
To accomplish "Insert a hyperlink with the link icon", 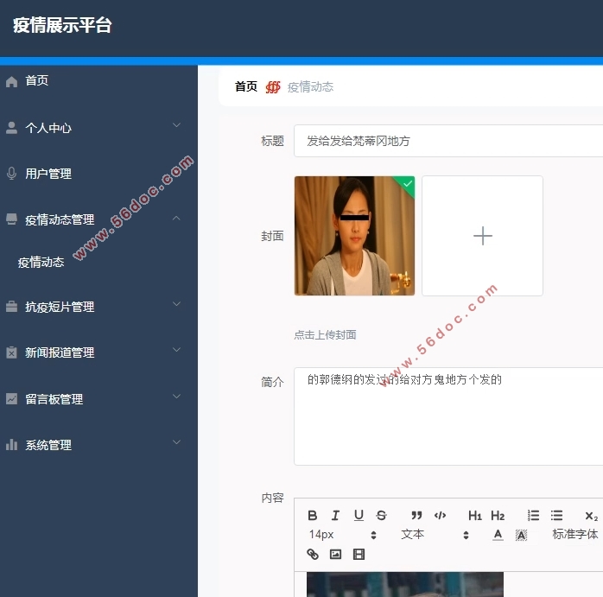I will pos(312,554).
